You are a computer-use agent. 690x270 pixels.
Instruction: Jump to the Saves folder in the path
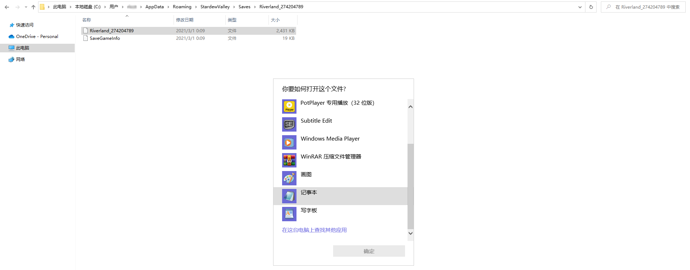[244, 7]
